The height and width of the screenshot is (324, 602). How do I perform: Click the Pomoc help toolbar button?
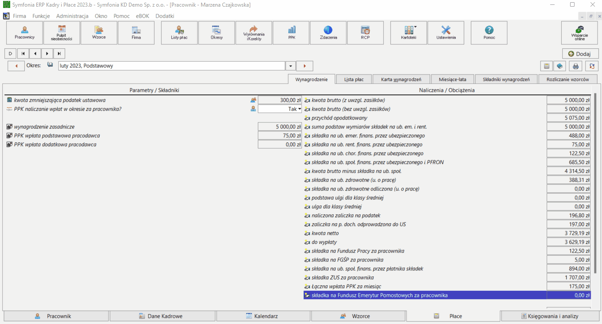pos(489,33)
